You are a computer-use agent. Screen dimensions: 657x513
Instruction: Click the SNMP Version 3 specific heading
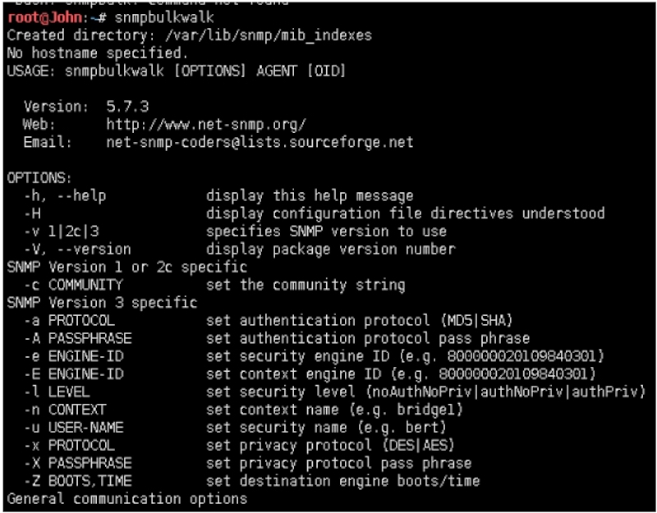tap(102, 302)
